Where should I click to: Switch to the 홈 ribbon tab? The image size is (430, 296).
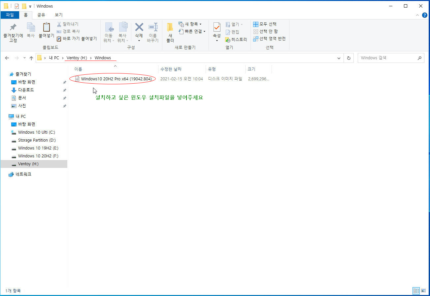pyautogui.click(x=26, y=15)
